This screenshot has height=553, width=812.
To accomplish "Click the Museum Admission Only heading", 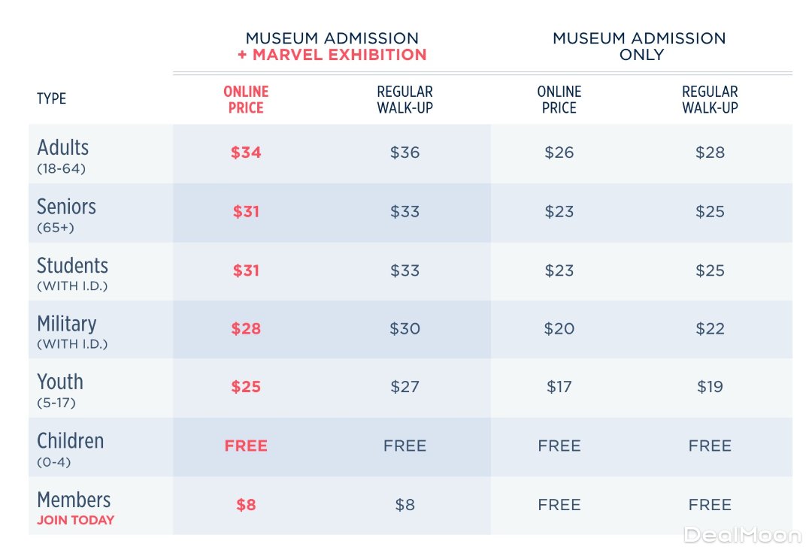I will tap(639, 46).
